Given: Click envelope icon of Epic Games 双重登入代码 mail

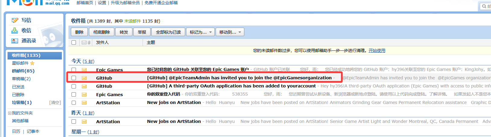Looking at the screenshot, I should tap(84, 94).
